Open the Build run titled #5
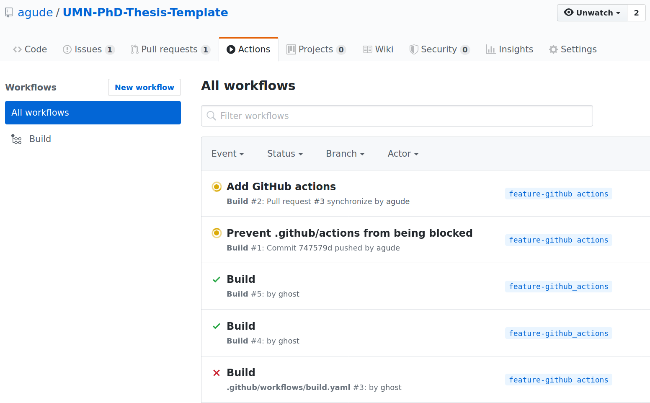Image resolution: width=650 pixels, height=403 pixels. pos(241,279)
